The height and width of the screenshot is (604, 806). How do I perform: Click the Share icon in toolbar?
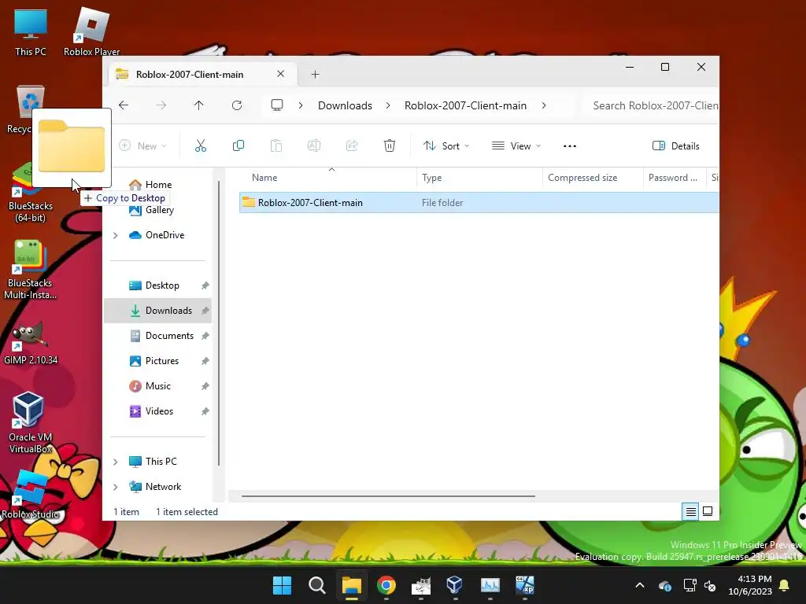coord(352,145)
